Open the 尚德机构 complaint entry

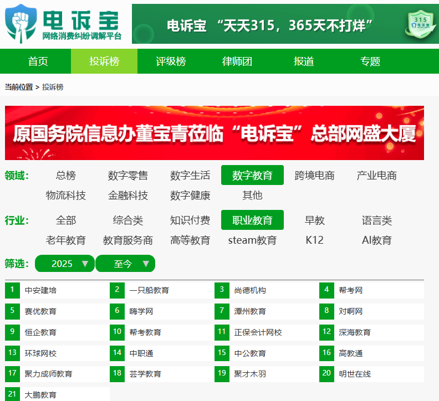[x=250, y=290]
